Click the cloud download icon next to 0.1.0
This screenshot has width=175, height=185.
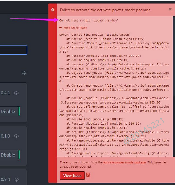(16, 136)
